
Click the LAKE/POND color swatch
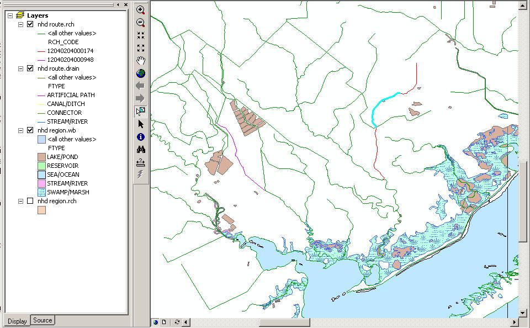[x=41, y=157]
